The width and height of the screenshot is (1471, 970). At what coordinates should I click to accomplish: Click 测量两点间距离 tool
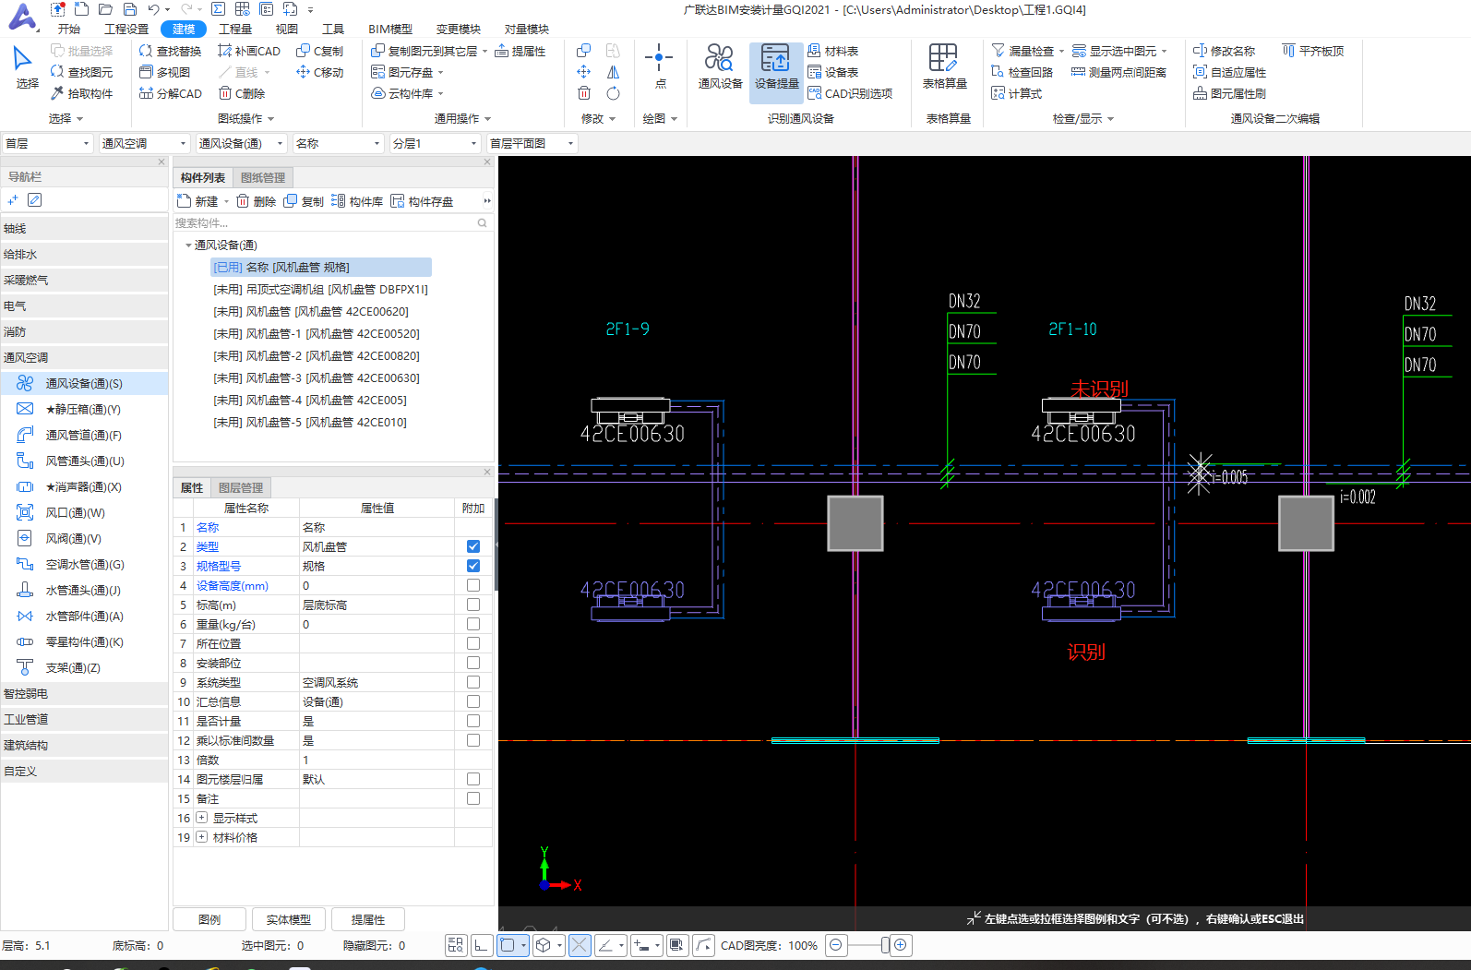(1118, 72)
